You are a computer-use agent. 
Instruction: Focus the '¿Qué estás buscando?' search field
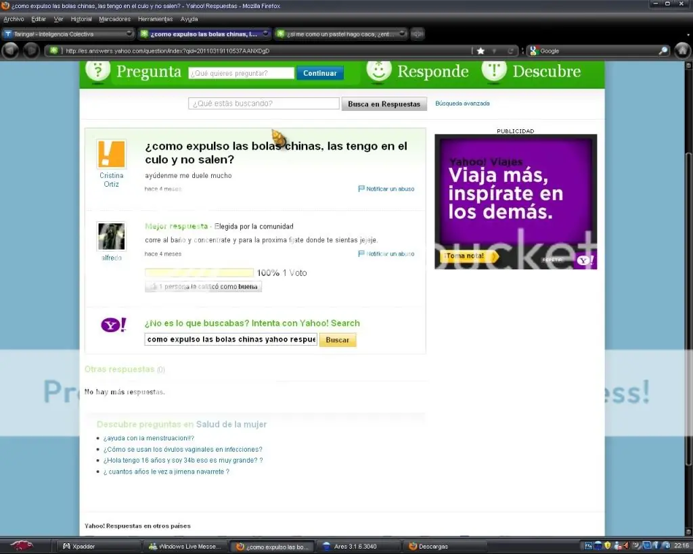point(264,103)
